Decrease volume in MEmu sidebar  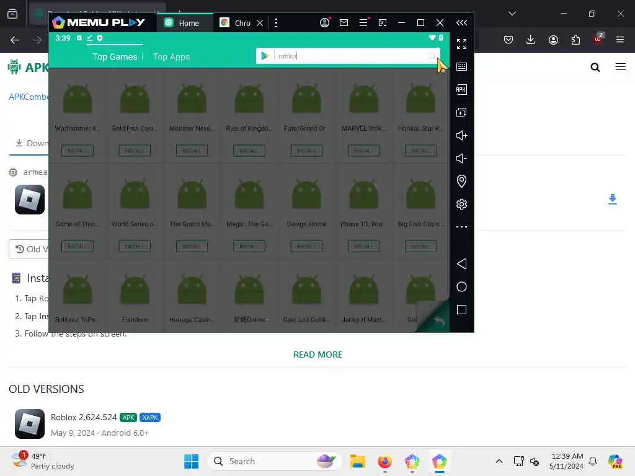pyautogui.click(x=461, y=158)
